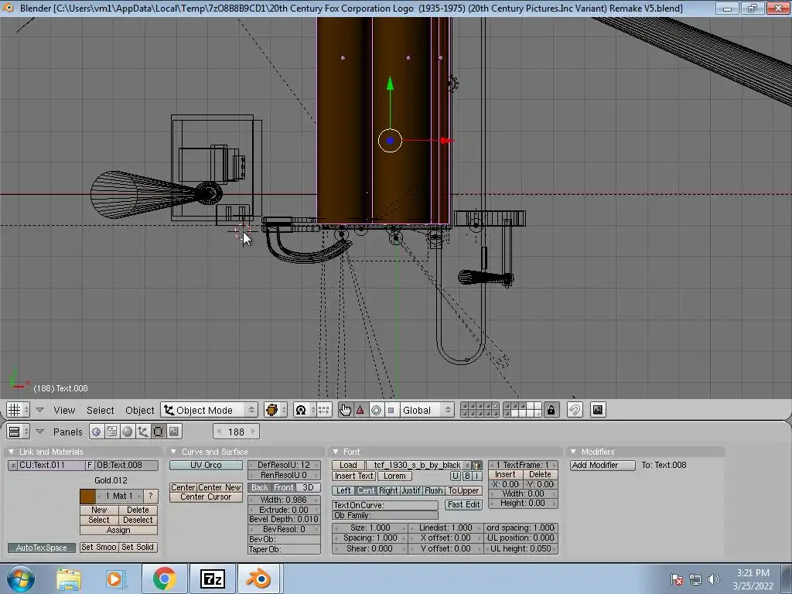Collapse the Font panel

click(336, 452)
